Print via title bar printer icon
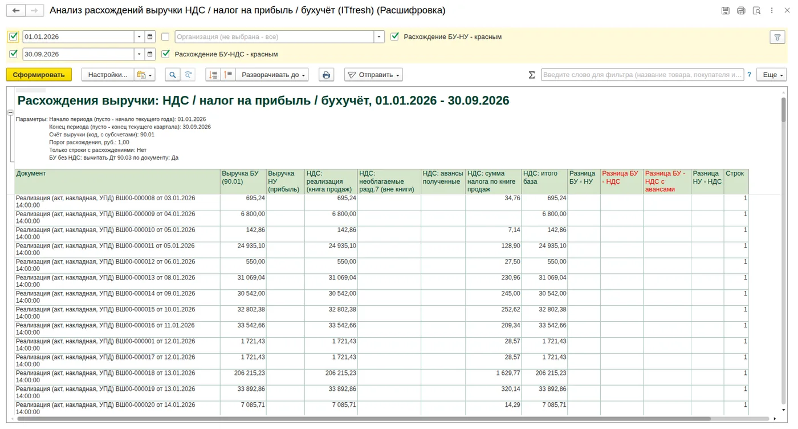 coord(741,11)
